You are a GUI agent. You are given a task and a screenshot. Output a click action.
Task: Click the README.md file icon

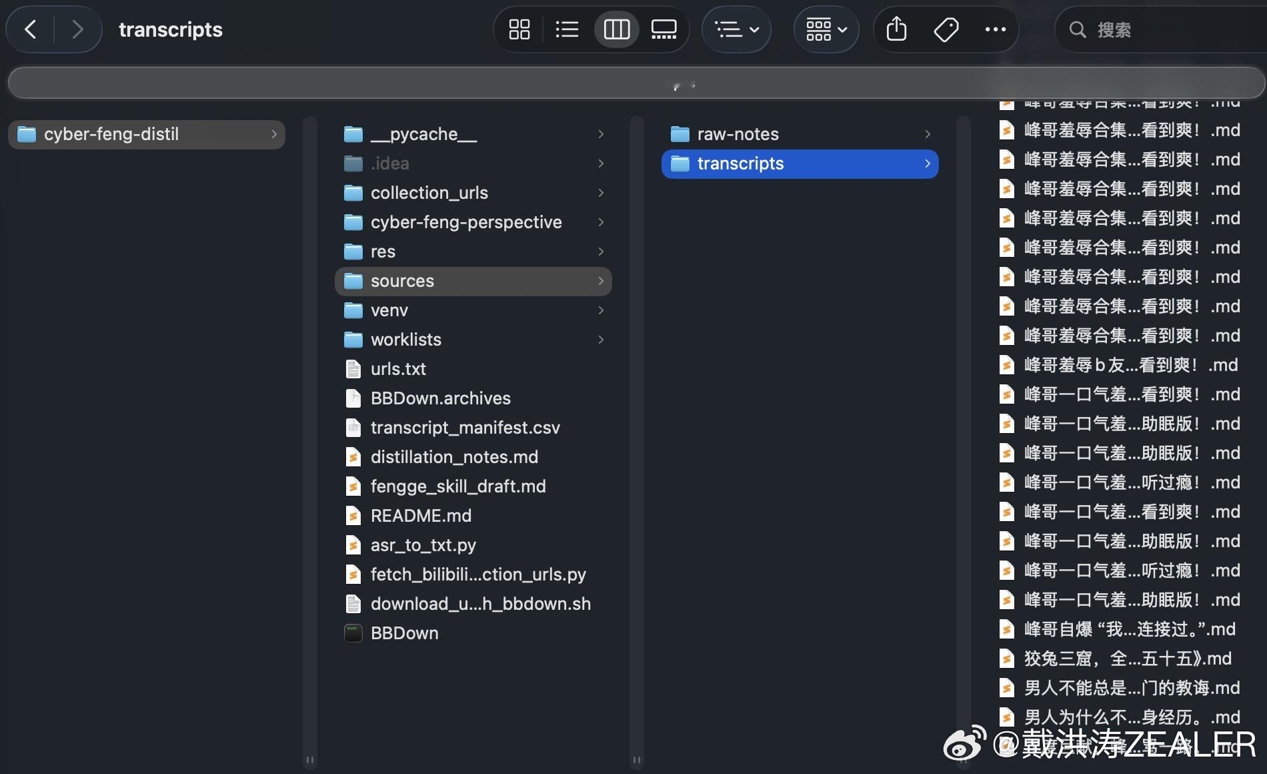click(x=353, y=516)
